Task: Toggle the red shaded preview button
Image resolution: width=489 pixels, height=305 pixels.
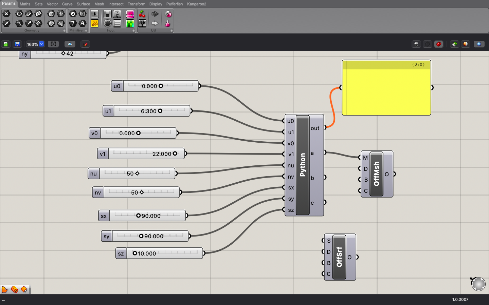Action: [439, 44]
